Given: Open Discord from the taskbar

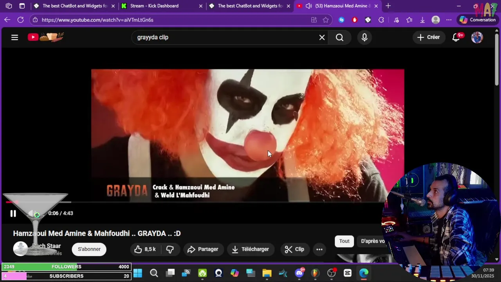Looking at the screenshot, I should point(299,273).
